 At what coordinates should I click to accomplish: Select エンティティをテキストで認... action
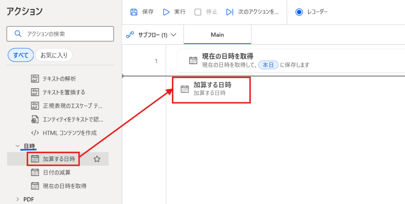pos(73,119)
